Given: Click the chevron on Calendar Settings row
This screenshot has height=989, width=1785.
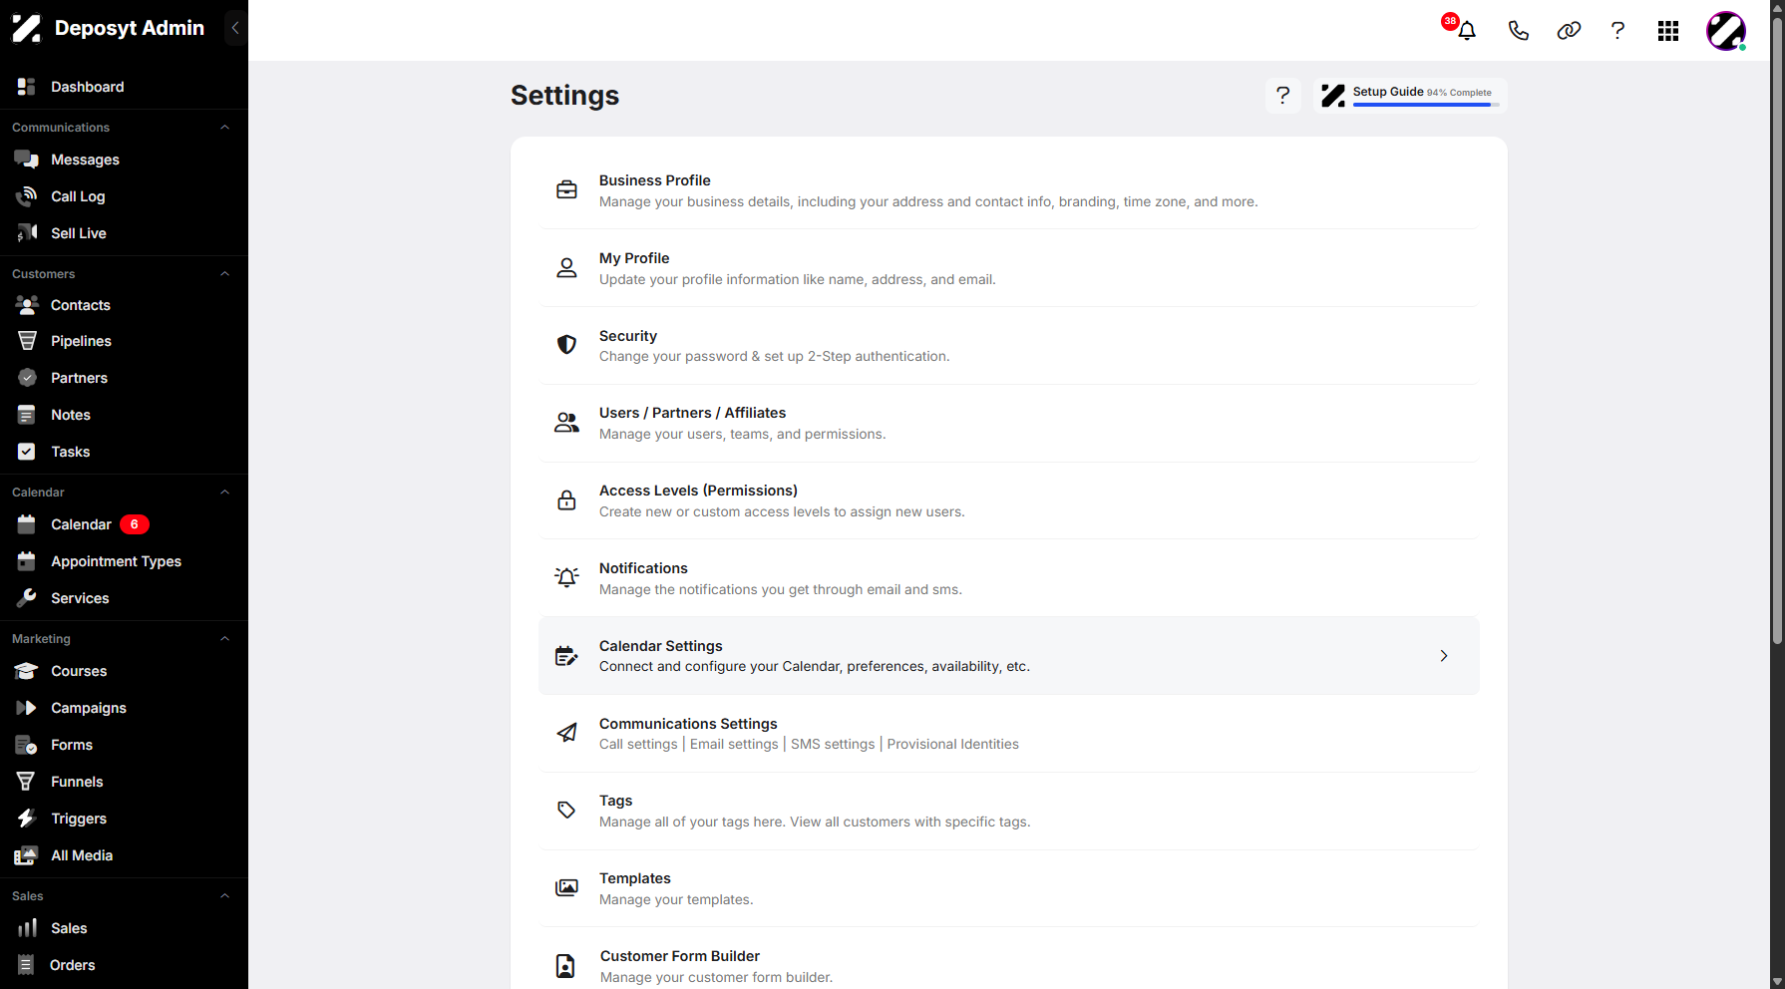Looking at the screenshot, I should [x=1444, y=655].
